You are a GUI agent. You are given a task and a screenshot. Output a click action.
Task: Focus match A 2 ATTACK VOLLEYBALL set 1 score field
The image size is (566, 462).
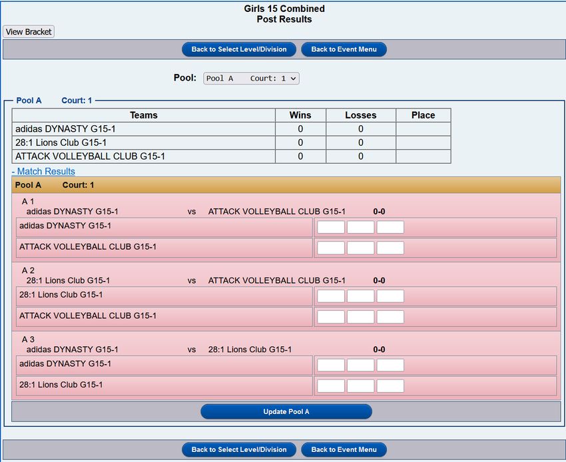coord(331,317)
